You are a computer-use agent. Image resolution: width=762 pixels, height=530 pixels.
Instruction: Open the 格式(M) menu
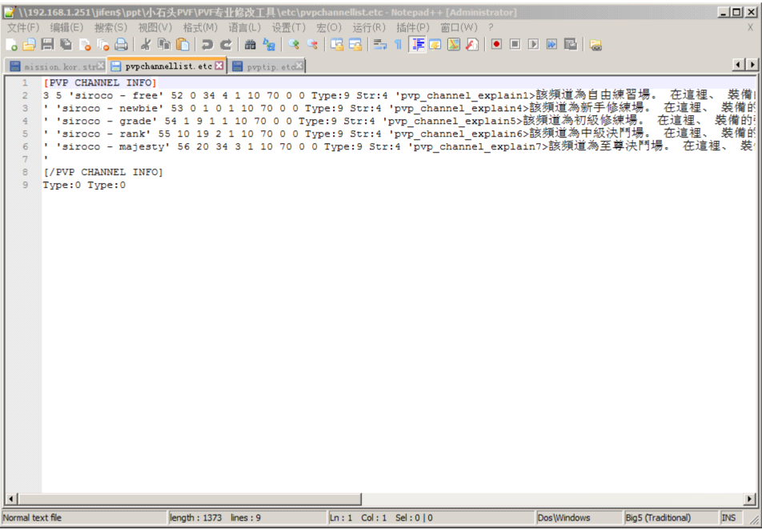[x=200, y=28]
